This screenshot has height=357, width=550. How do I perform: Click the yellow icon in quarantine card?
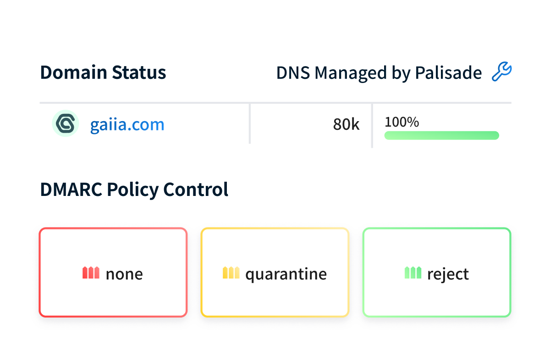[231, 273]
